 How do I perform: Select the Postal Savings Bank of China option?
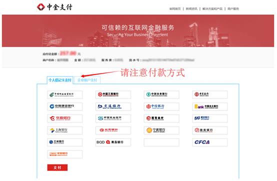(x=65, y=94)
